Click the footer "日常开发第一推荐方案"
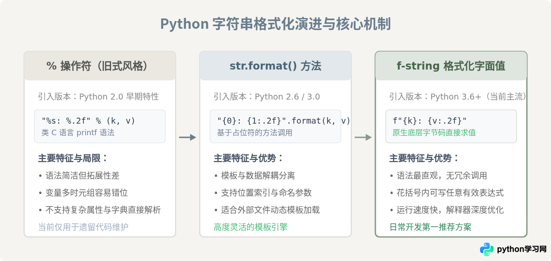Screen dimensions: 551x261 (x=430, y=227)
